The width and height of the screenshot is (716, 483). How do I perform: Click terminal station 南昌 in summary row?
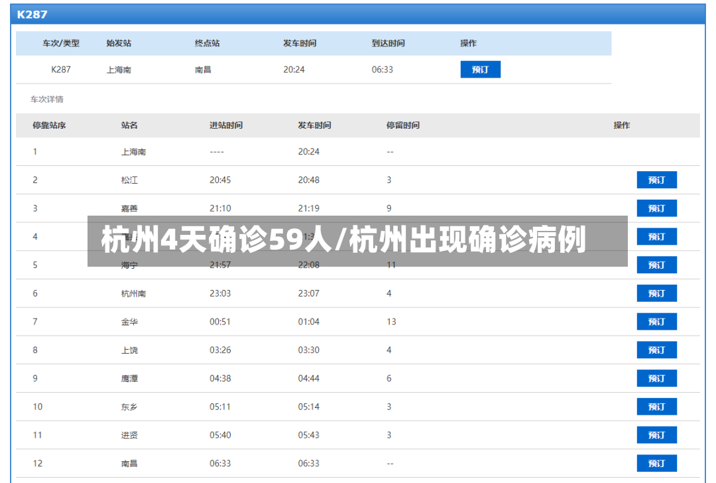point(203,70)
